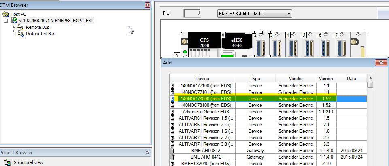This screenshot has height=166, width=389.
Task: Click the ALTIVAR71 Revision 2.7 icon
Action: tap(173, 138)
